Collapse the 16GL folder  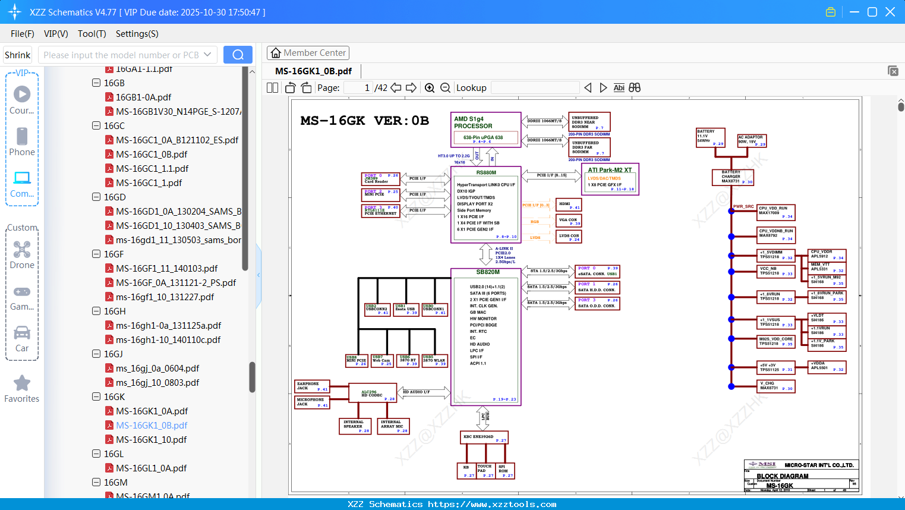pos(96,454)
